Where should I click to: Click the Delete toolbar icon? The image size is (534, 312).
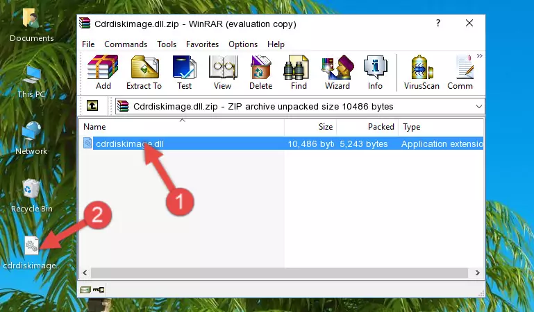[x=261, y=72]
